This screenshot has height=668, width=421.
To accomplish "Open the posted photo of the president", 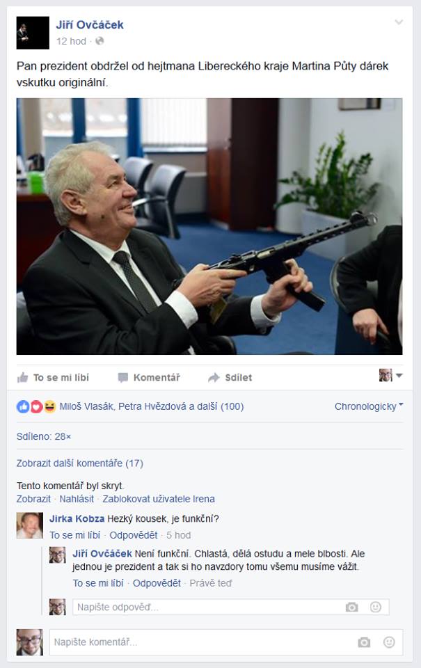I will point(209,226).
